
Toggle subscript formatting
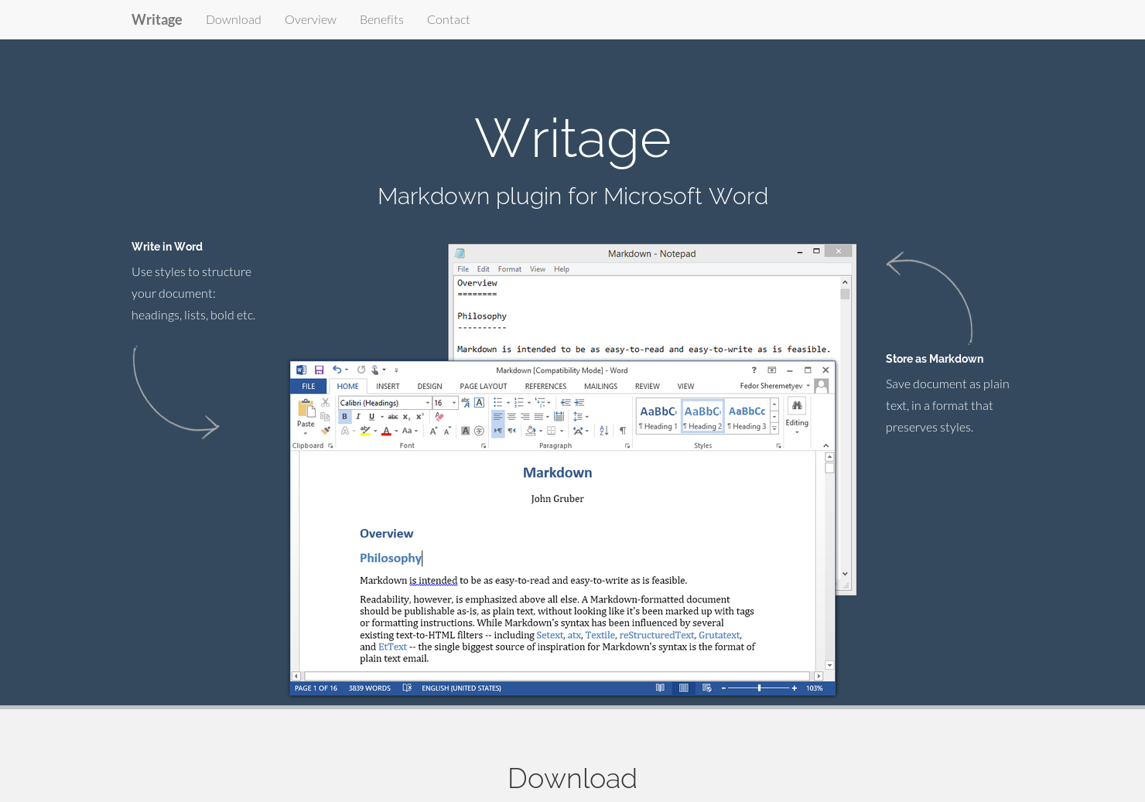coord(405,417)
